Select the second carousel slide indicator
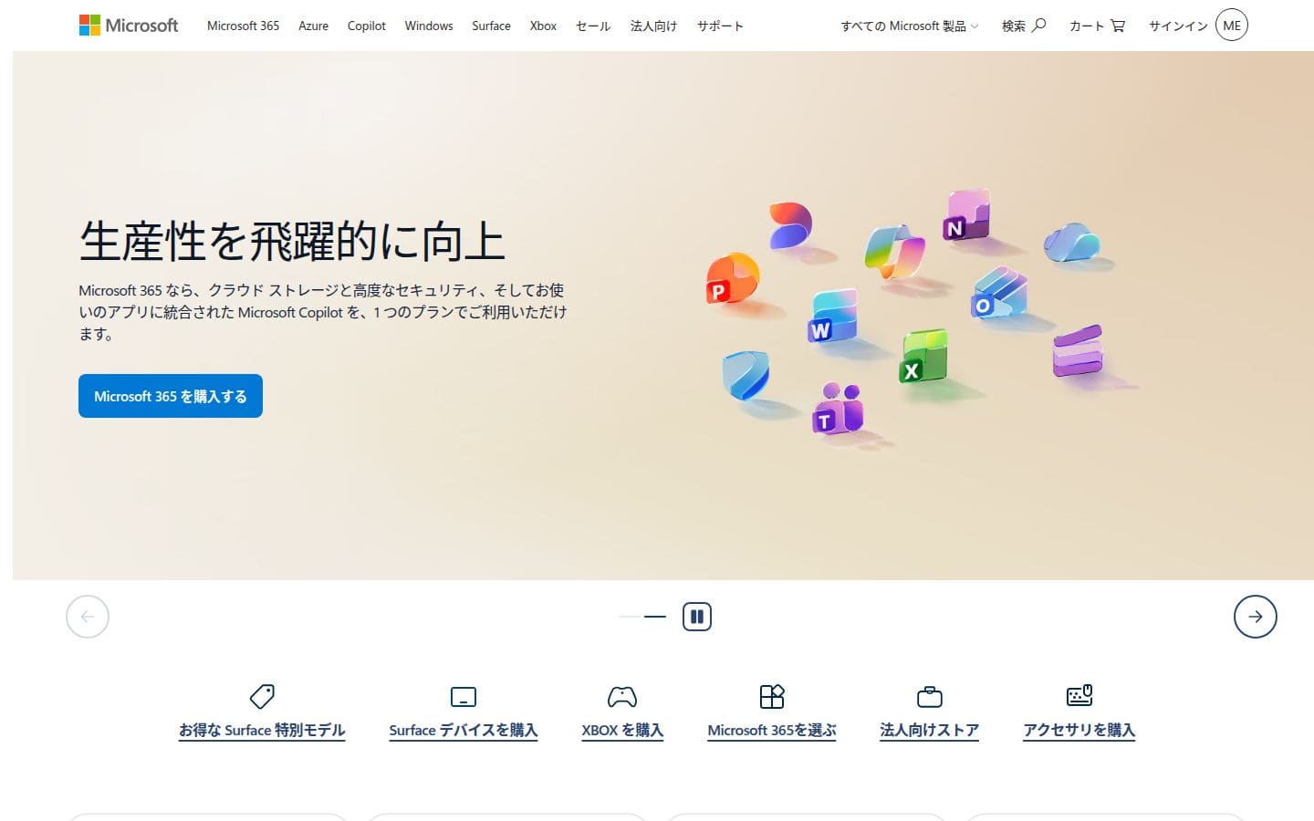The width and height of the screenshot is (1314, 821). pos(655,617)
